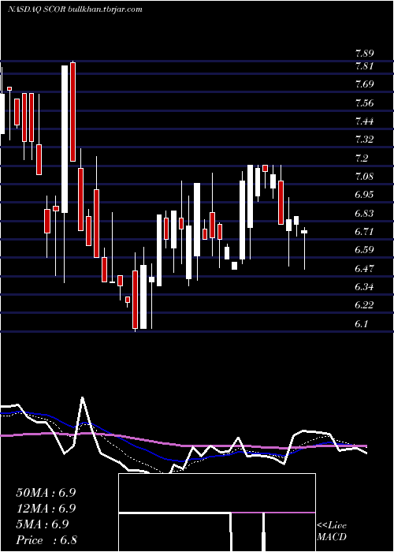This screenshot has height=552, width=394.
Task: Select the 6.47 price level label
Action: (x=364, y=269)
